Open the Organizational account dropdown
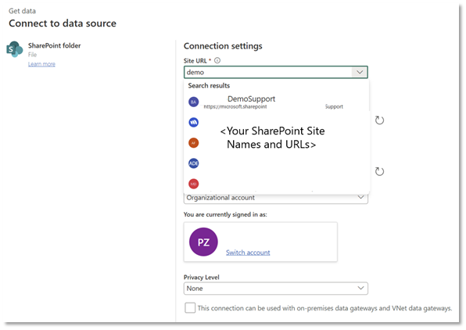Viewport: 466px width, 330px height. (x=276, y=198)
